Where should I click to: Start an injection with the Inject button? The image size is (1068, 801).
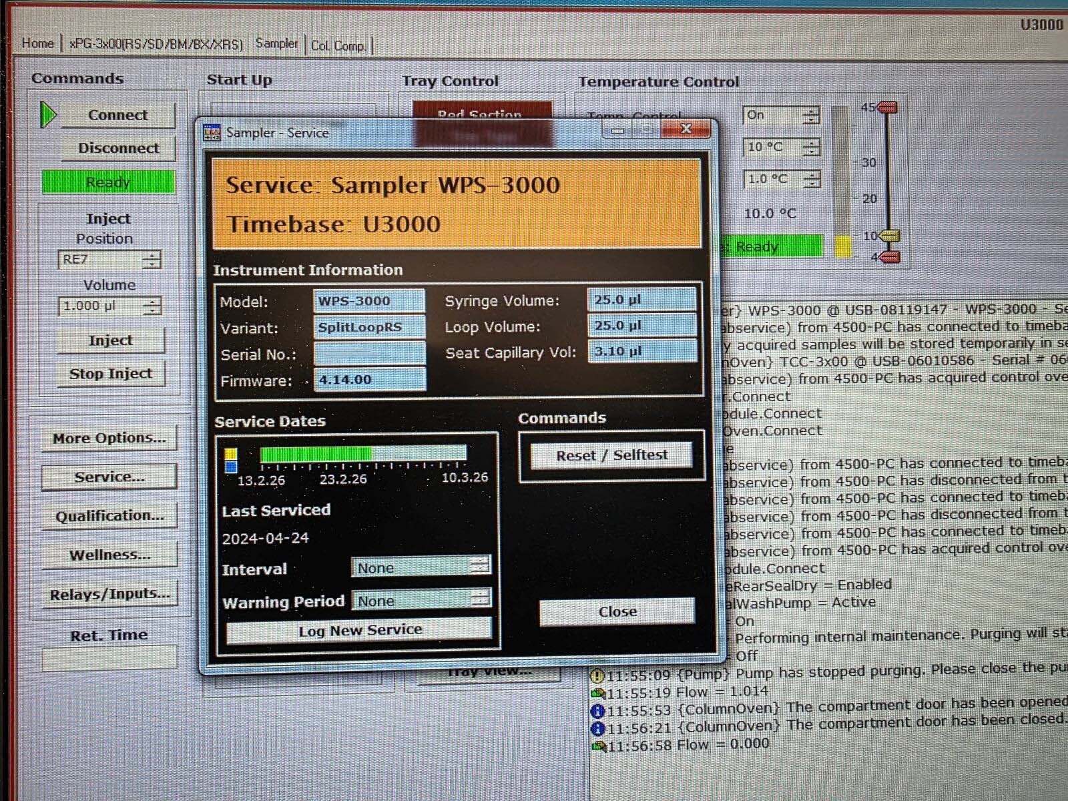click(x=111, y=340)
